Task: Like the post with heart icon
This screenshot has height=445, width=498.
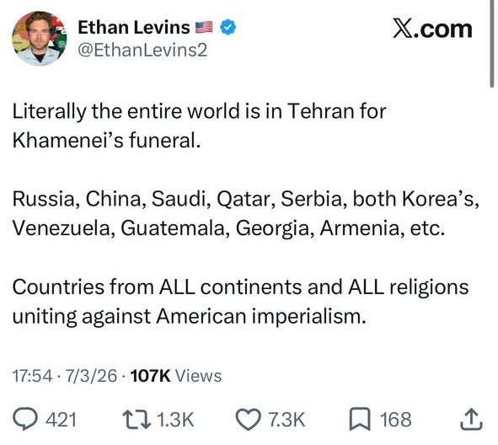Action: pos(249,420)
